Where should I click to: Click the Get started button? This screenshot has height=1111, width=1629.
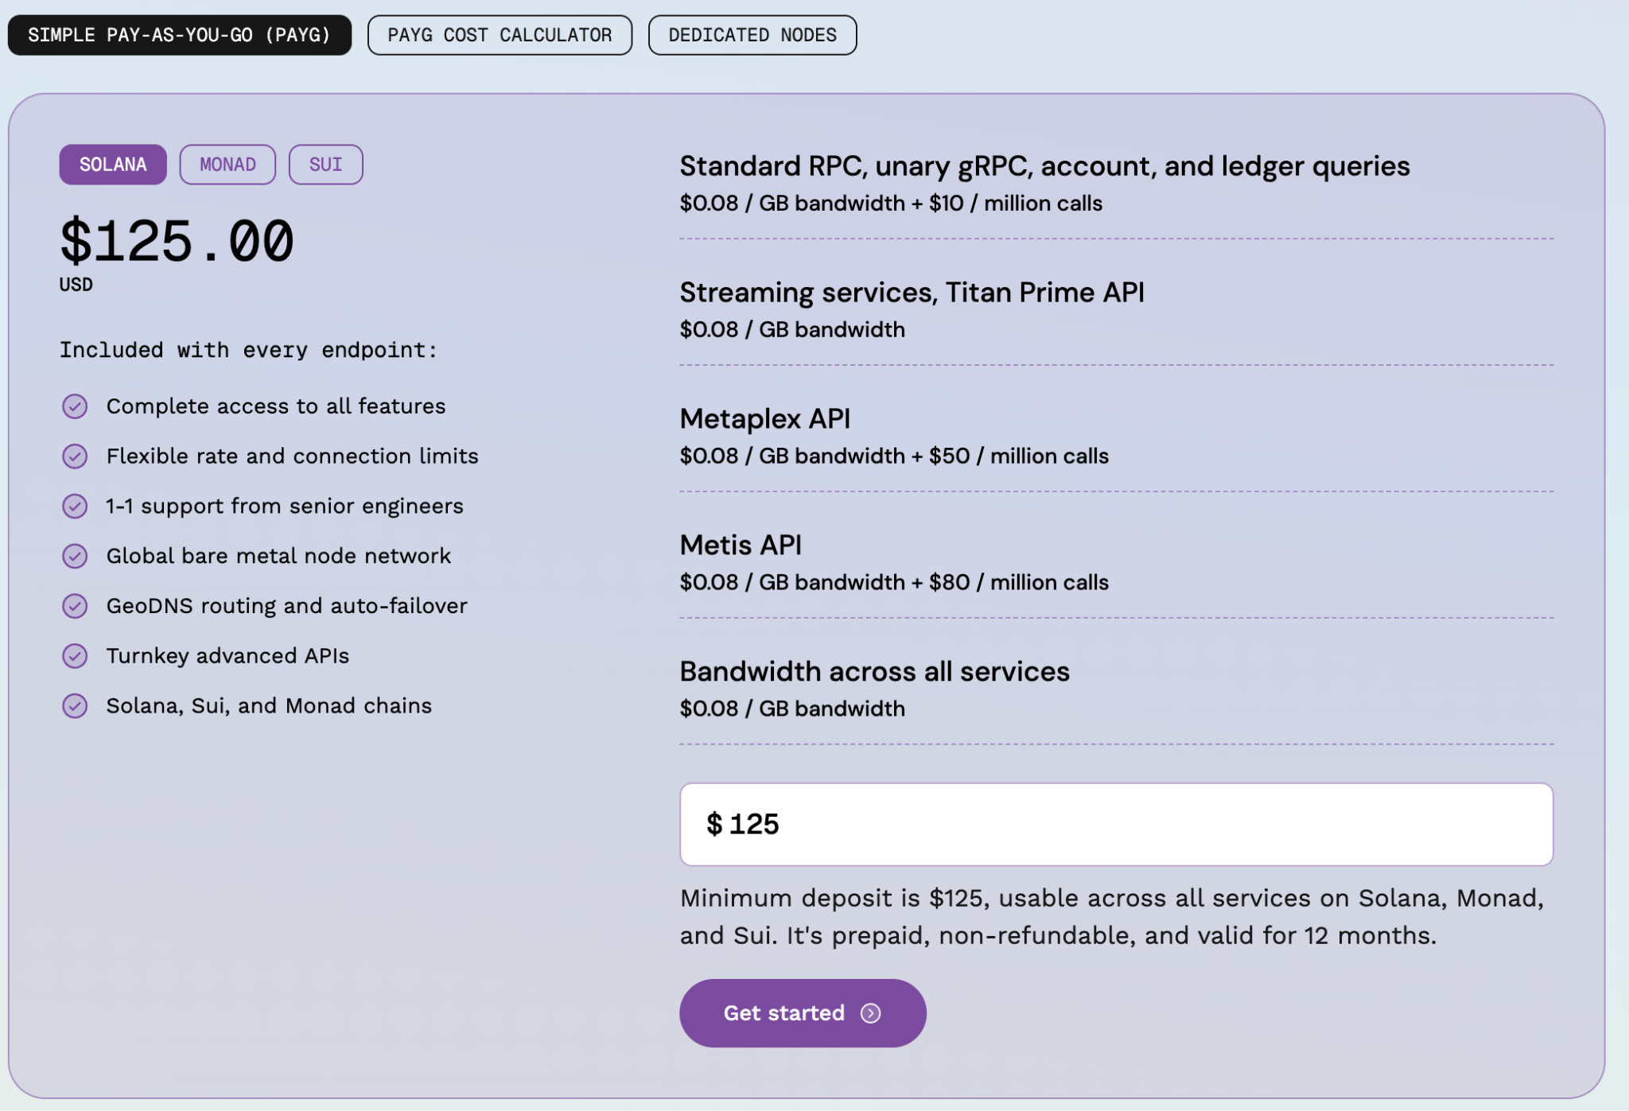[x=803, y=1012]
